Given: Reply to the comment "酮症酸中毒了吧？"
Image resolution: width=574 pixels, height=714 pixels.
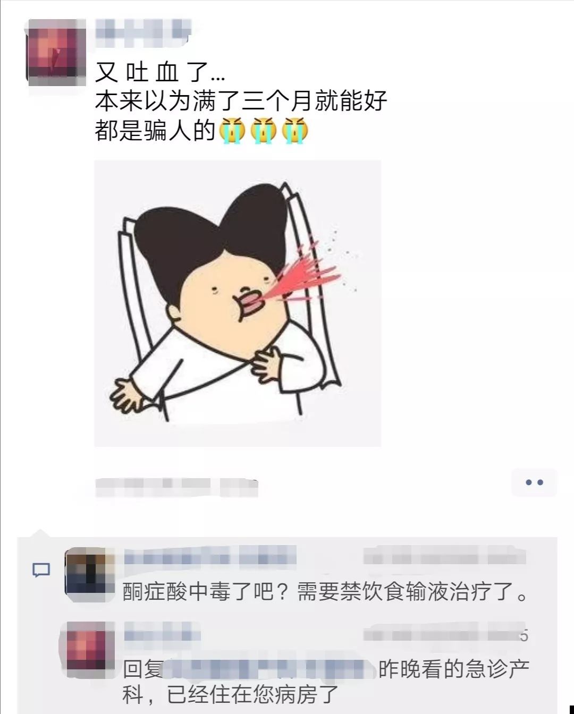Looking at the screenshot, I should pyautogui.click(x=326, y=591).
